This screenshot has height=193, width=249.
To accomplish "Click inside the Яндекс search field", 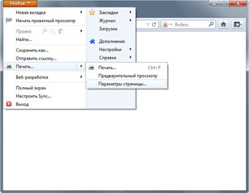I will pyautogui.click(x=190, y=25).
